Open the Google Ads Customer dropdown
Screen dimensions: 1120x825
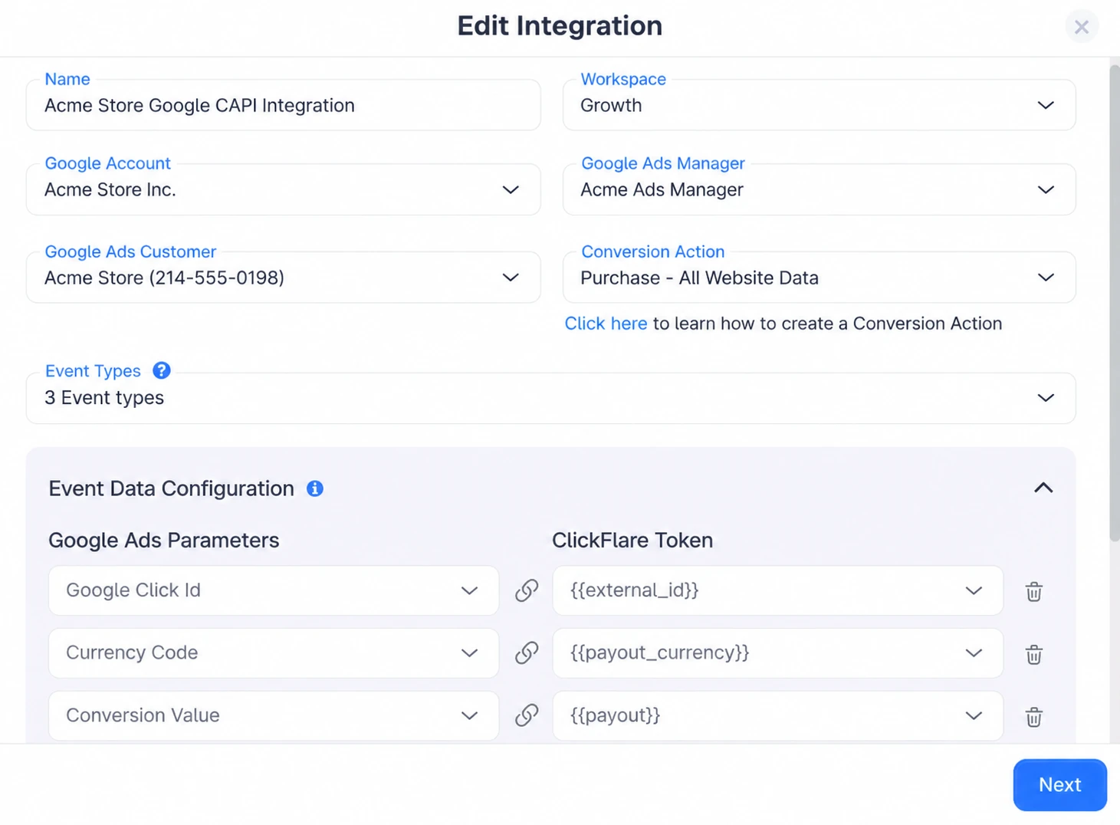click(x=283, y=278)
